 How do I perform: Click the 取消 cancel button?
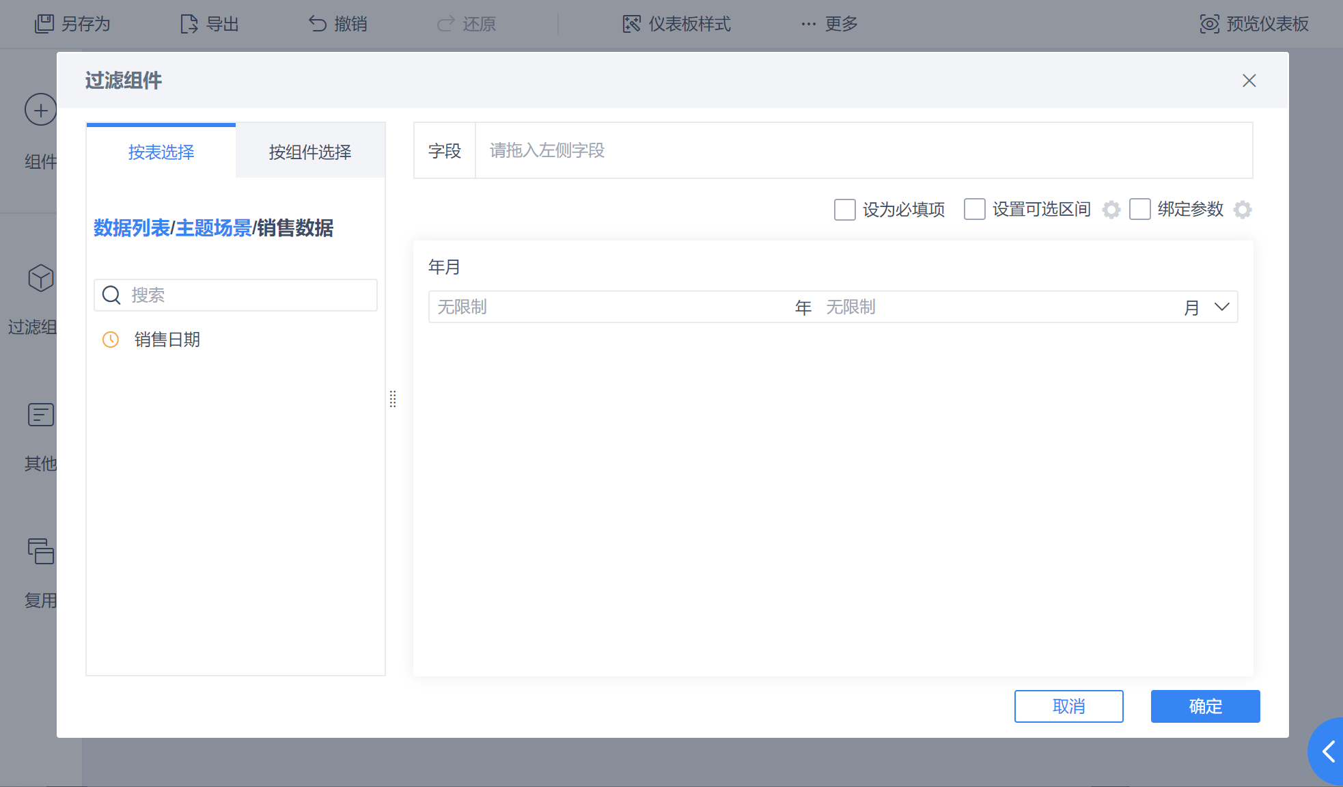[1068, 706]
